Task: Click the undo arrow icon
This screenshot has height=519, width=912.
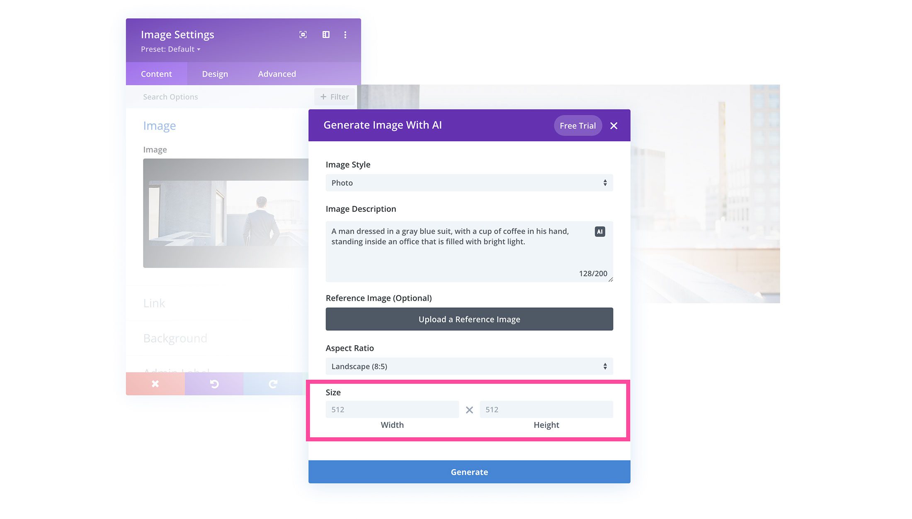Action: click(214, 384)
